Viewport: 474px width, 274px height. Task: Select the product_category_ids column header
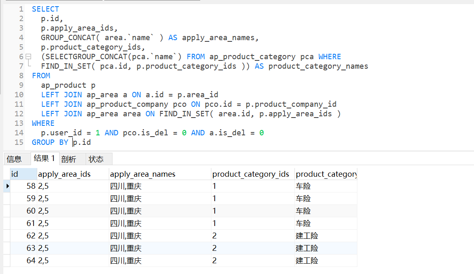(251, 174)
